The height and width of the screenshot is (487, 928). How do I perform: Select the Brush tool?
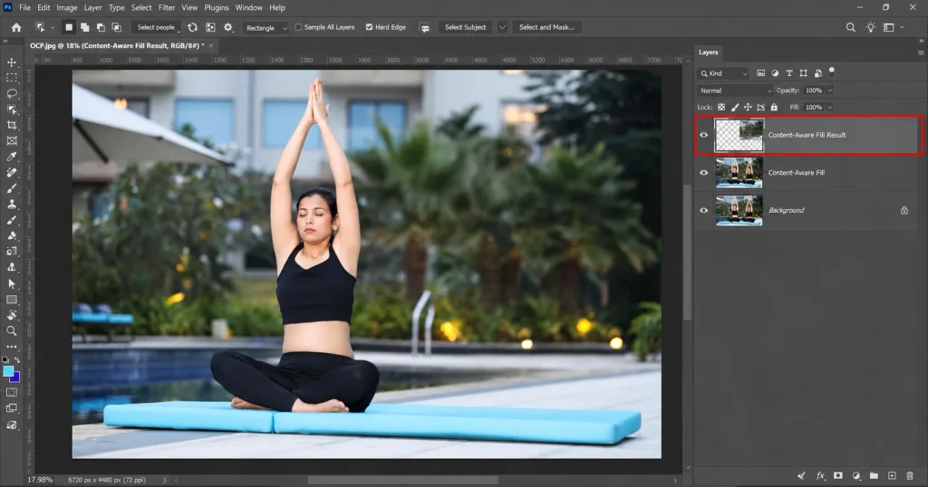tap(11, 188)
